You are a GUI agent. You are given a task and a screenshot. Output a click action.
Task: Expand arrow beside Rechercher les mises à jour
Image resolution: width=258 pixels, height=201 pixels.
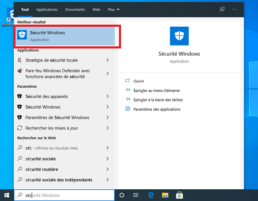pos(108,128)
